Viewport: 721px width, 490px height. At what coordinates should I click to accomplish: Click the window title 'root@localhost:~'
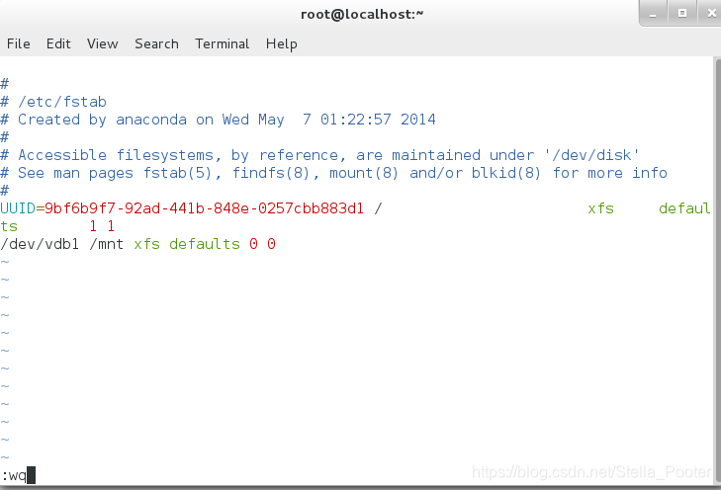coord(362,14)
